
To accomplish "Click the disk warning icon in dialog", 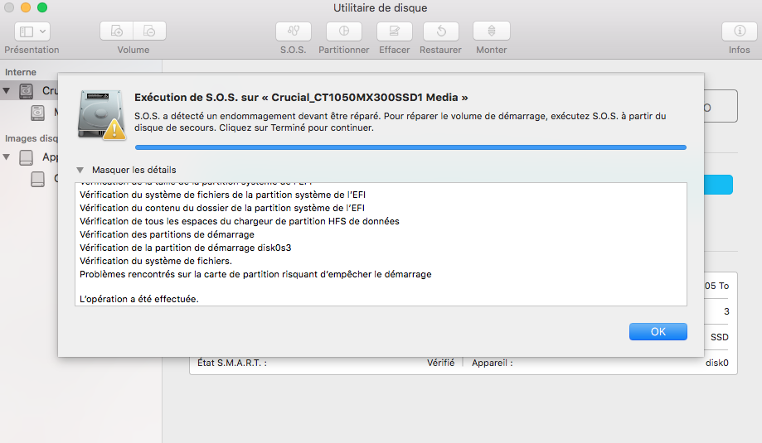I will [101, 113].
